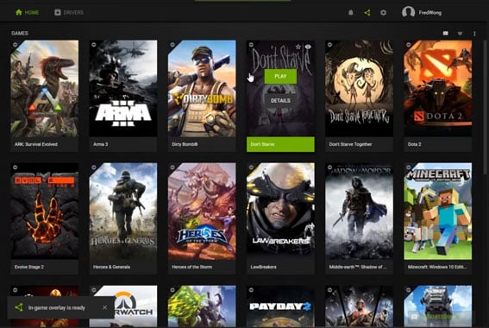Open the settings gear
Screen dimensions: 489x328
click(x=383, y=13)
